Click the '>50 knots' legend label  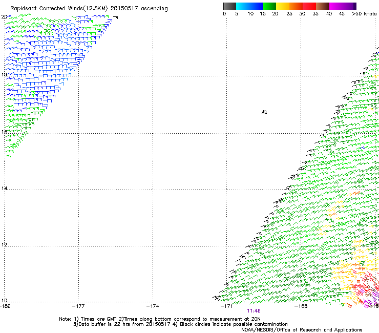tap(364, 14)
